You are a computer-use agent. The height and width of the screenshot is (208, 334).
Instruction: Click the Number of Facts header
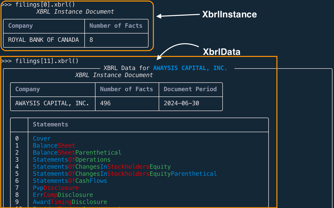coord(126,89)
